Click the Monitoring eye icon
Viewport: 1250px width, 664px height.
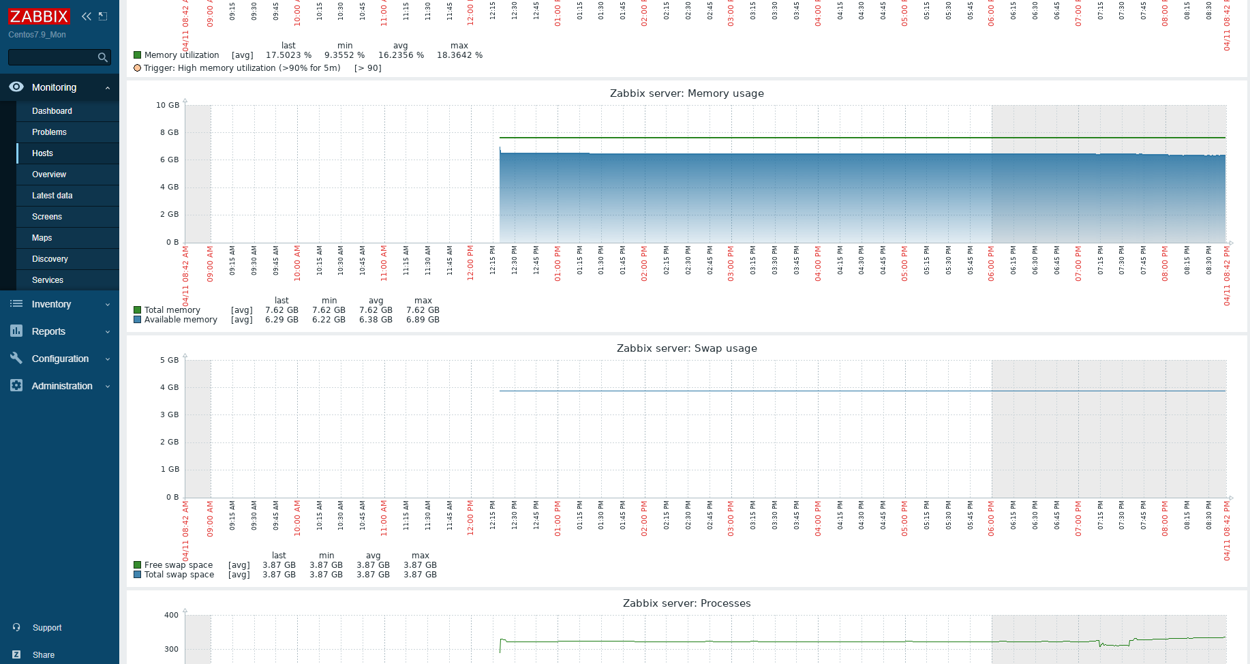[x=16, y=87]
